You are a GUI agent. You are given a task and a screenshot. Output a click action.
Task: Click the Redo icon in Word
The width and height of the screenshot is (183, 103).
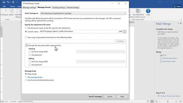click(13, 2)
